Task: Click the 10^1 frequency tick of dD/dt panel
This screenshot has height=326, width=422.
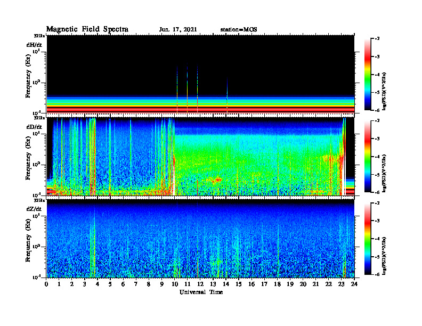Action: tap(37, 133)
